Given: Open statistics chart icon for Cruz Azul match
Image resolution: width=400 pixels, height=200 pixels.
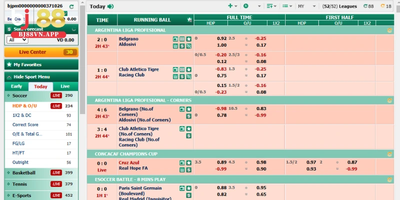Looking at the screenshot, I should coord(182,169).
